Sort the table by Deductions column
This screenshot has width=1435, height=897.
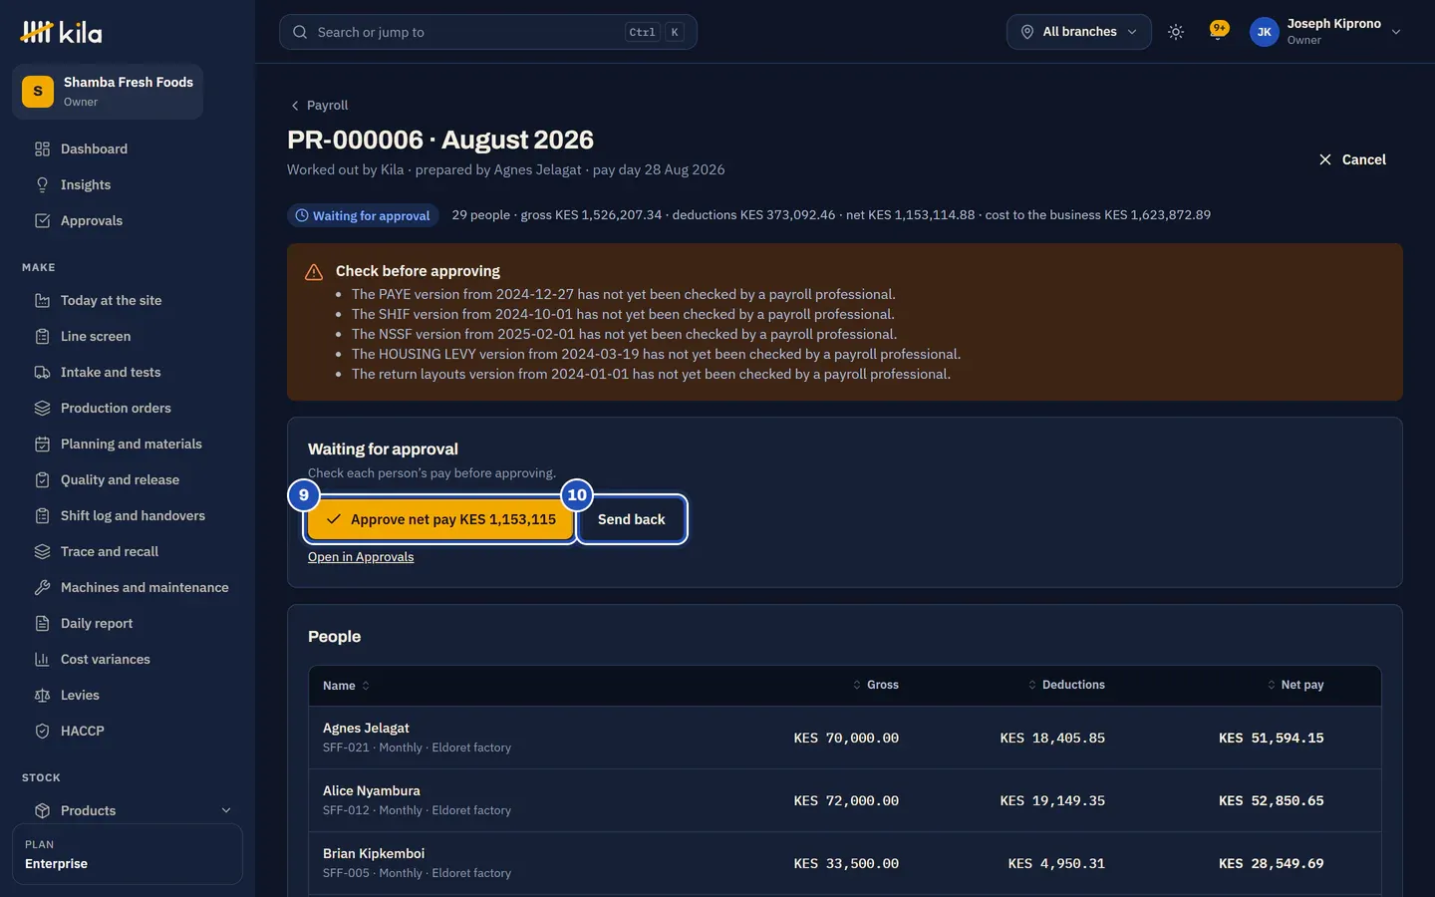tap(1066, 686)
